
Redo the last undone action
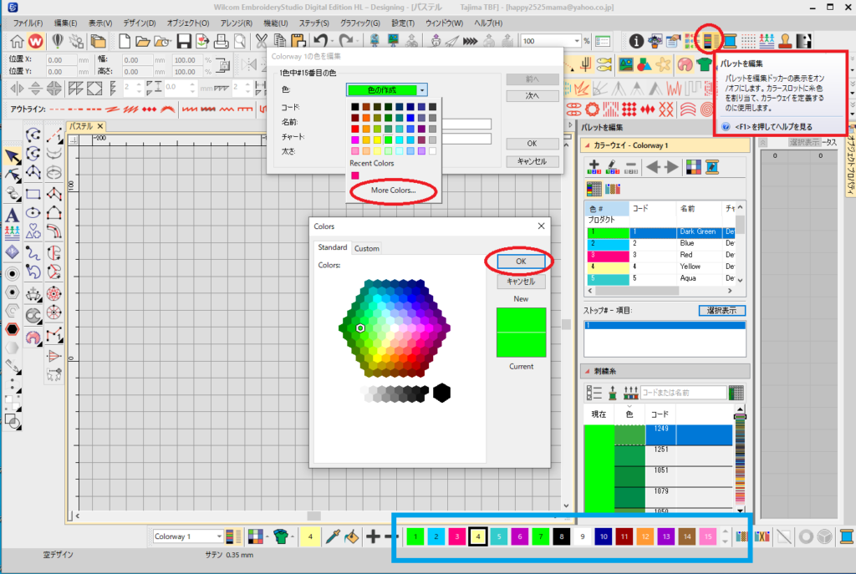(345, 41)
